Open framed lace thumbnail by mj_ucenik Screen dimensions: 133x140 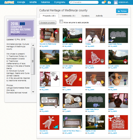50,101
